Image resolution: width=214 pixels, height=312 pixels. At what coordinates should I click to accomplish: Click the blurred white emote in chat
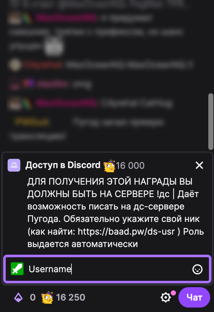[54, 46]
